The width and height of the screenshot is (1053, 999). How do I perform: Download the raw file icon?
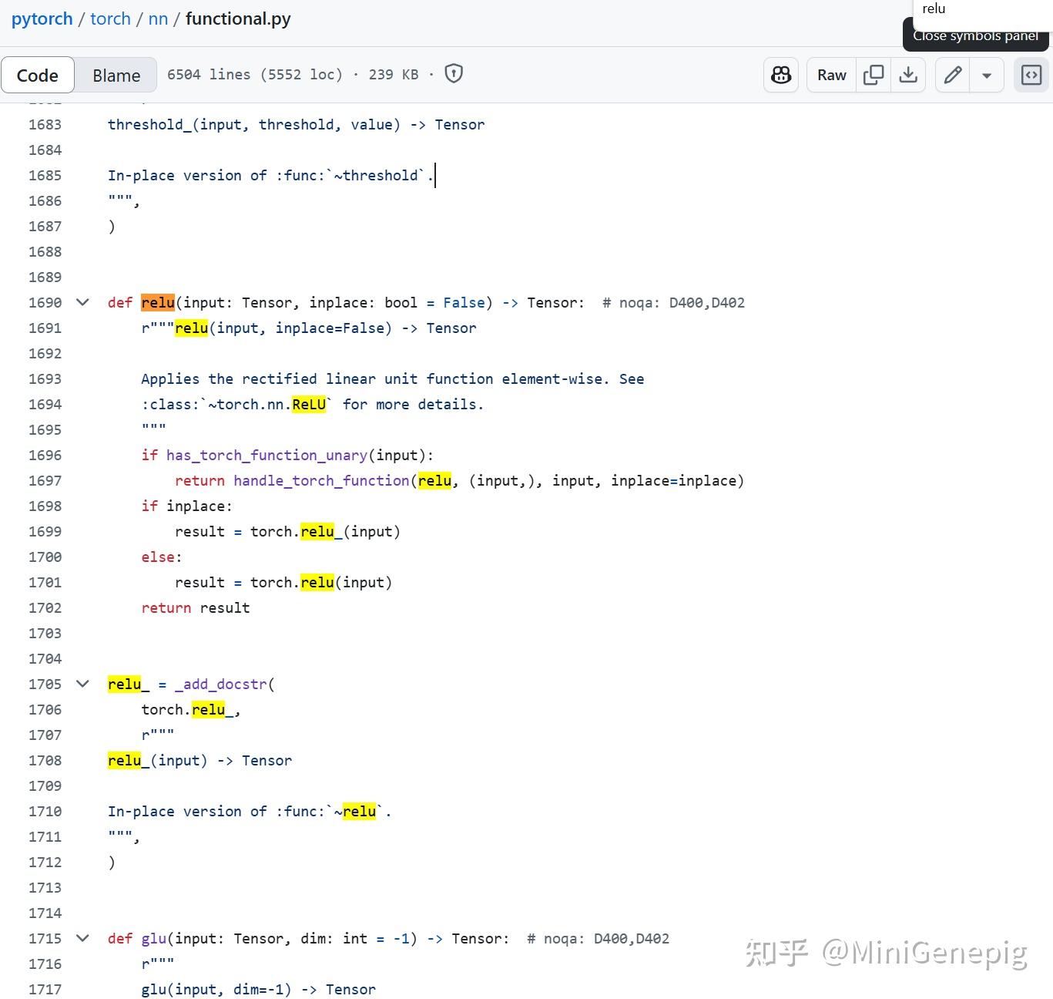908,75
